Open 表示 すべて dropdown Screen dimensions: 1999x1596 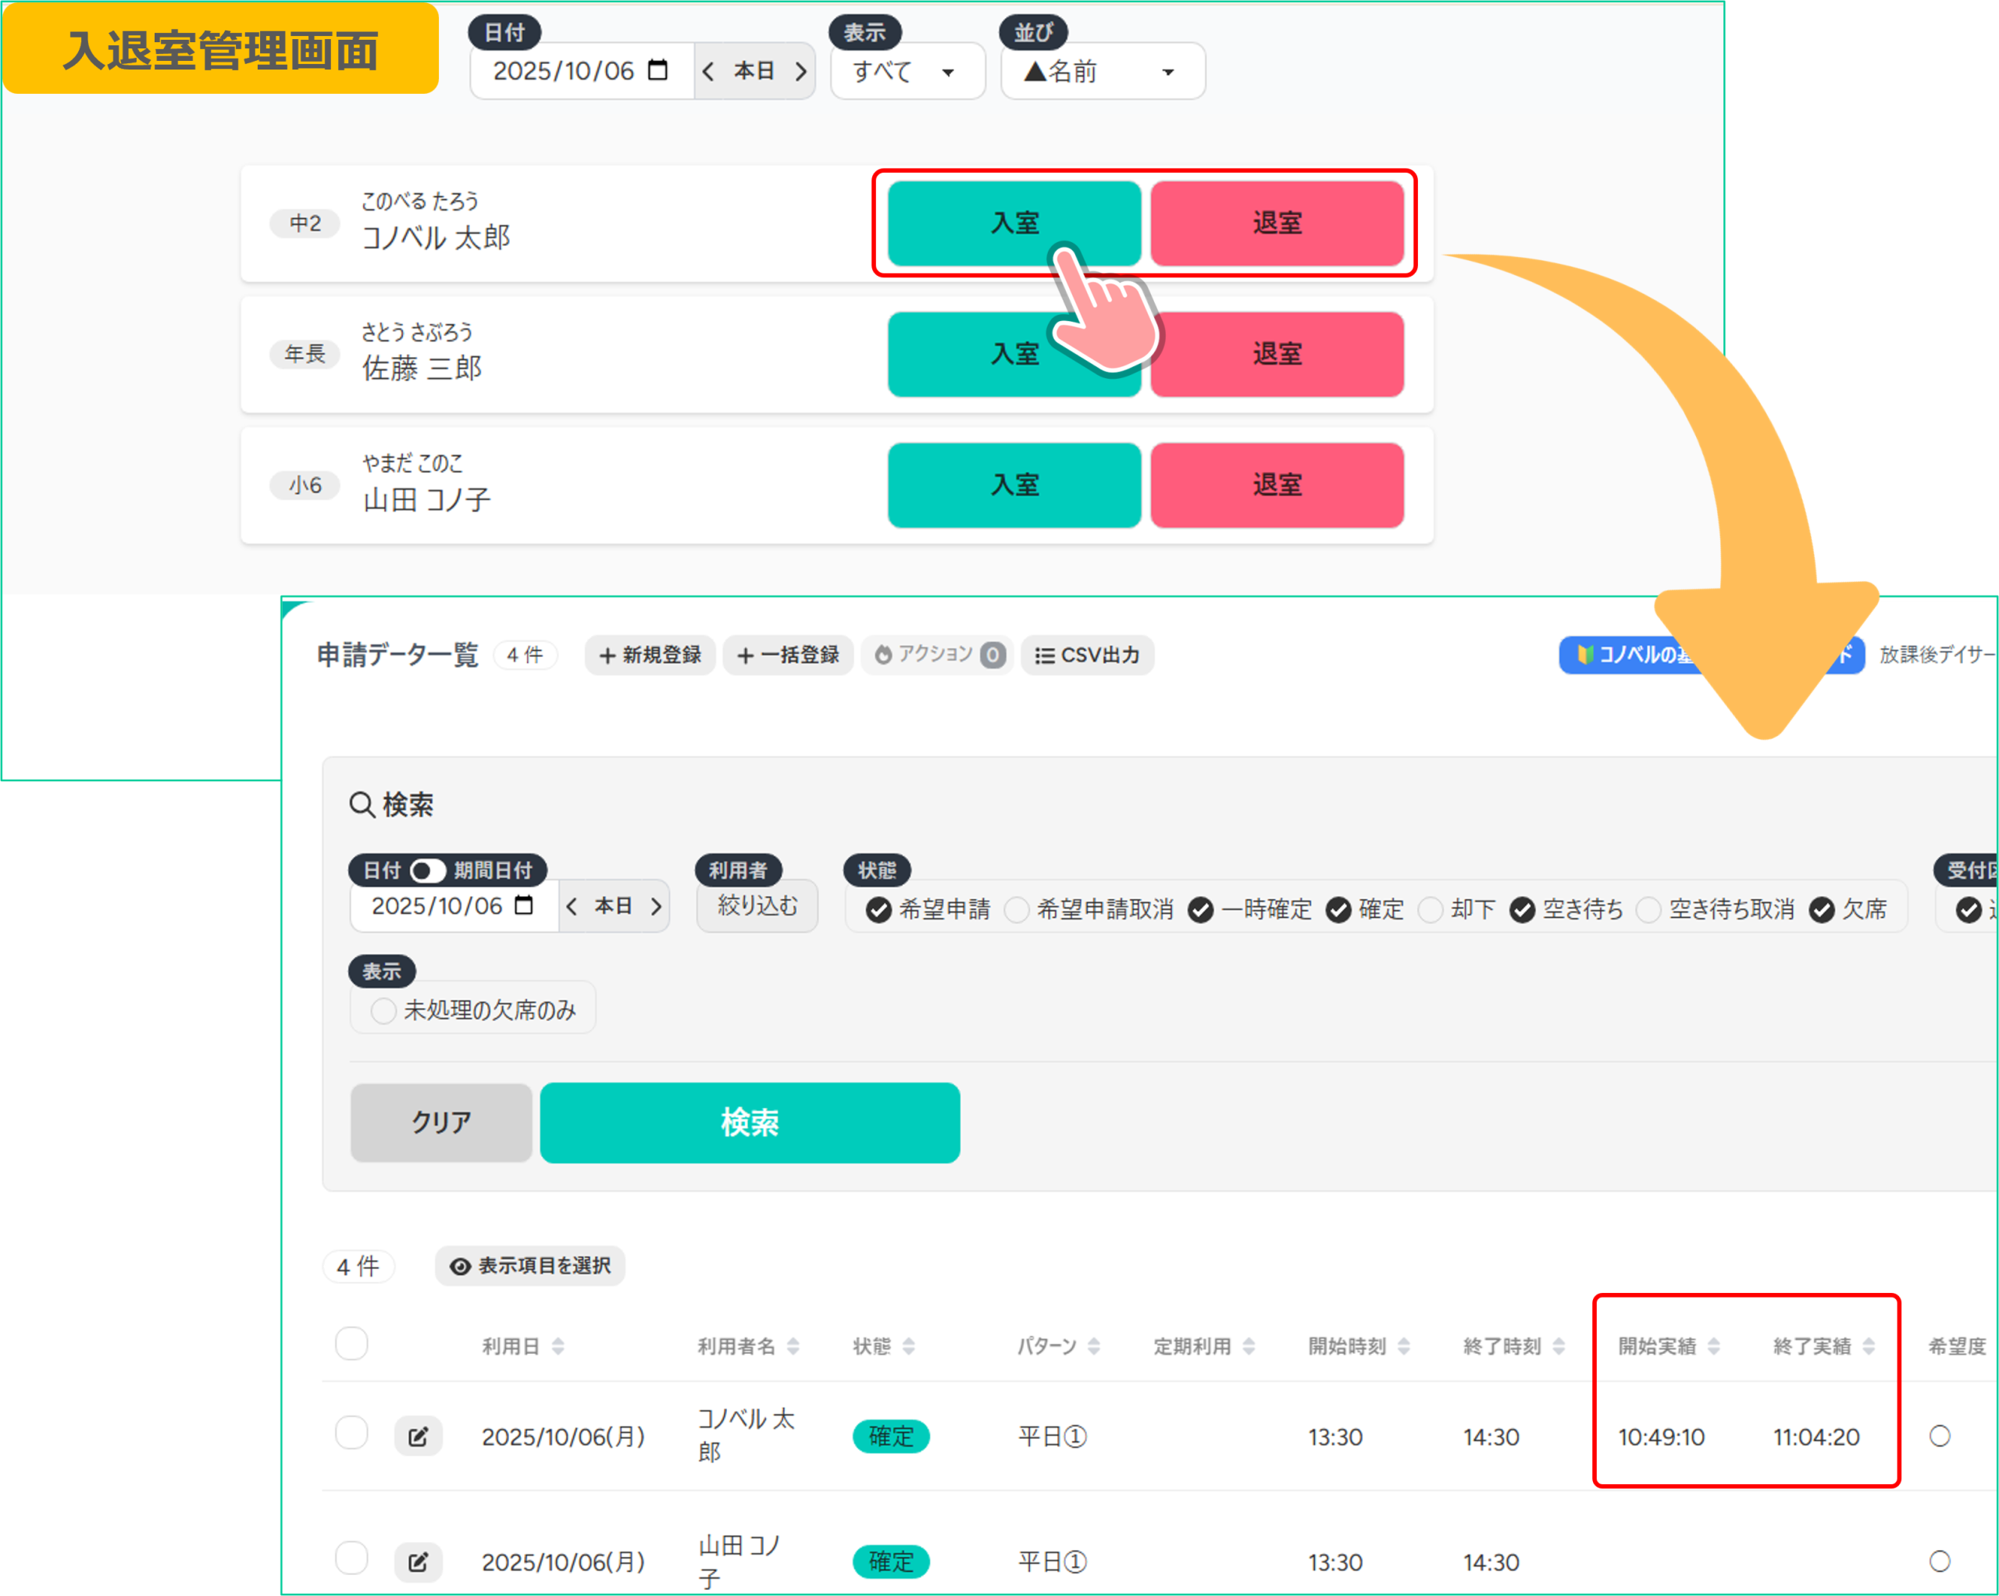[906, 71]
